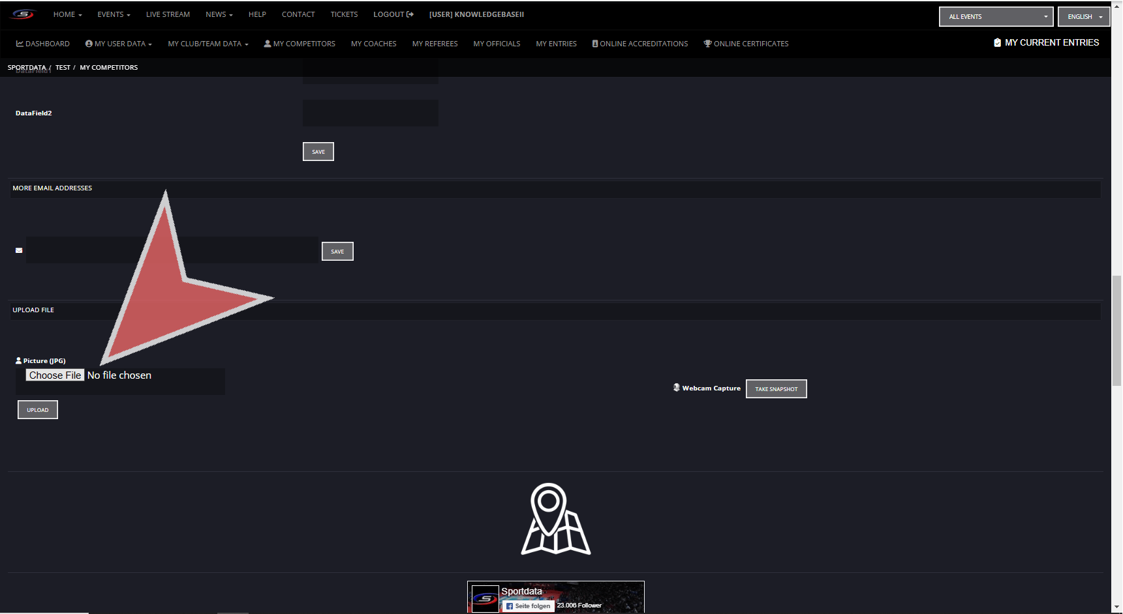Expand the My User Data menu
This screenshot has height=614, width=1123.
[x=118, y=44]
